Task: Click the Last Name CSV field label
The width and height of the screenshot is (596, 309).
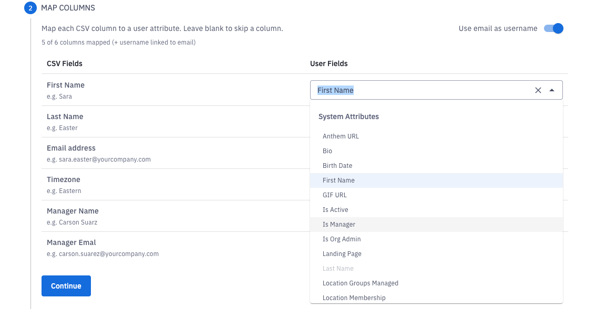Action: (65, 116)
